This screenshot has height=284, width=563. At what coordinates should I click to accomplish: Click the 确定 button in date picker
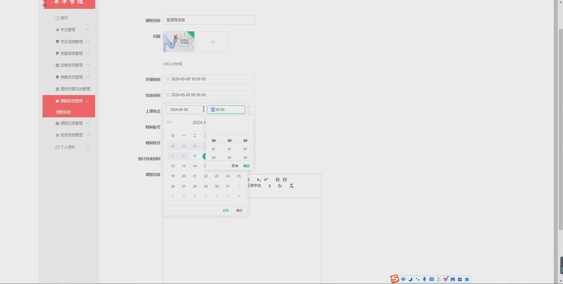coord(239,210)
